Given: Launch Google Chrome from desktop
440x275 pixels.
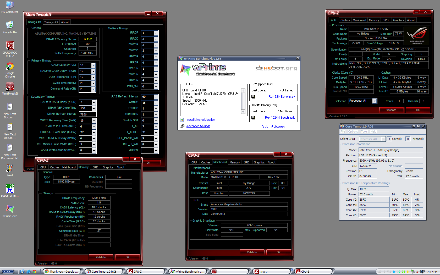Looking at the screenshot, I should pyautogui.click(x=10, y=70).
